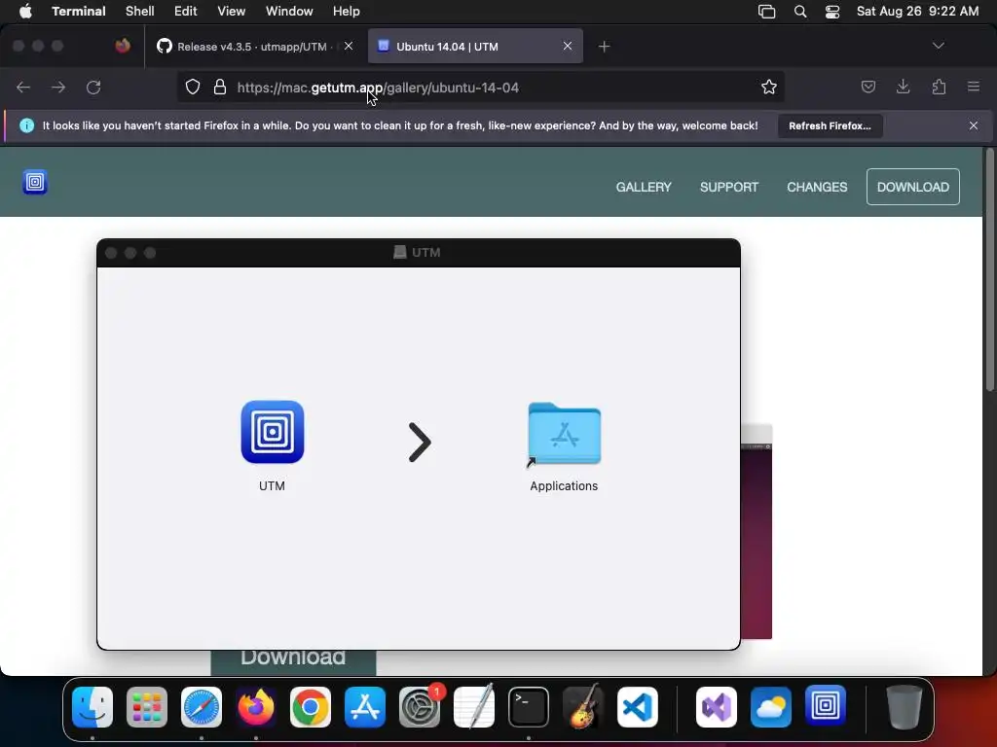Open Launchpad from the Dock

147,707
